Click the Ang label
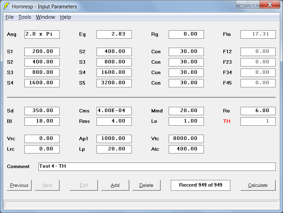Viewport: 283px width, 213px height. coord(12,34)
